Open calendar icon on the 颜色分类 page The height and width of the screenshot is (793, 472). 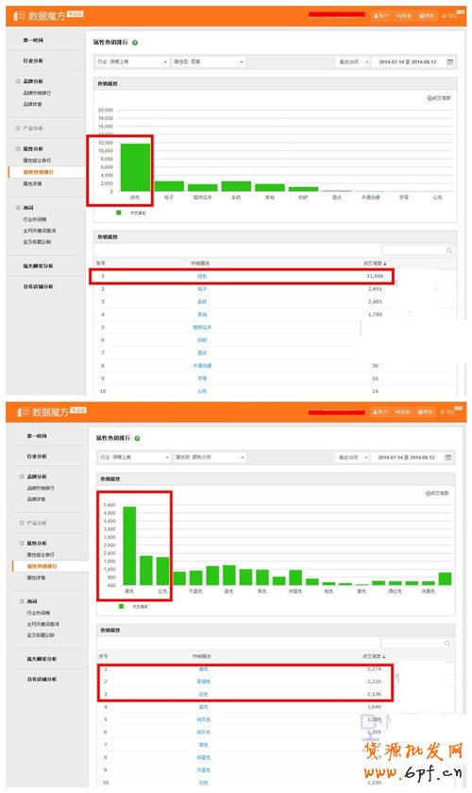click(447, 457)
